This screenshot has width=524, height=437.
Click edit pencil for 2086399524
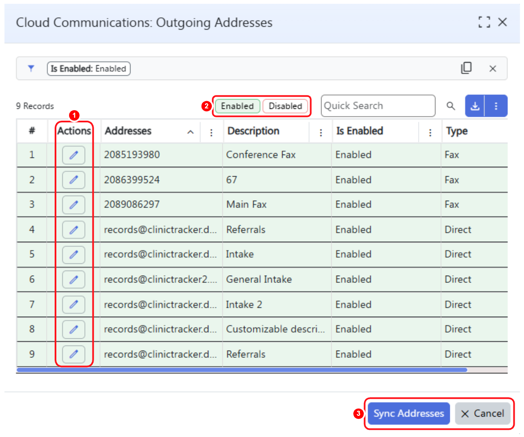click(74, 180)
